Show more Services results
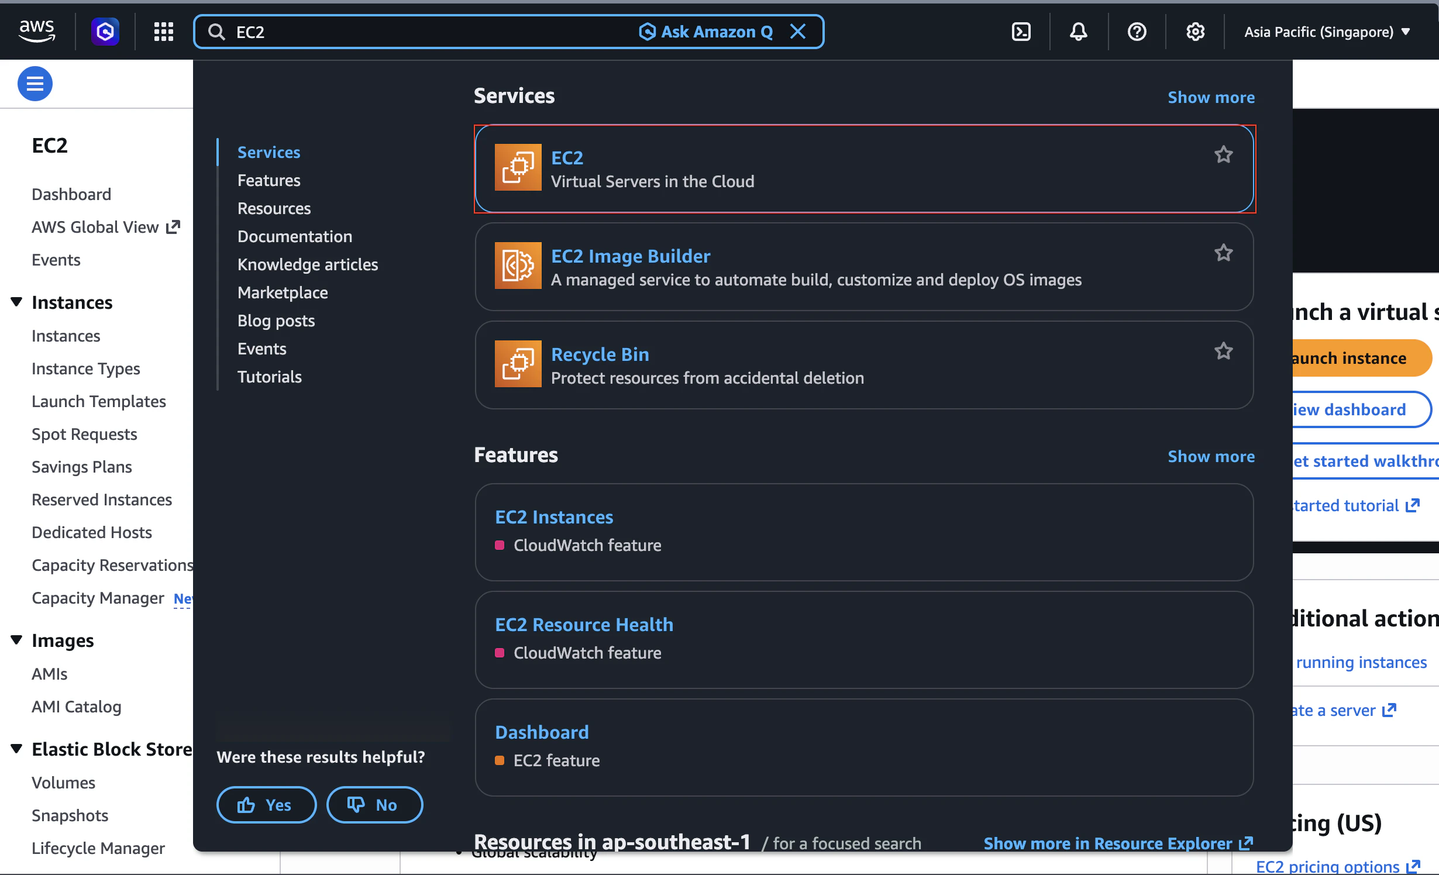Viewport: 1439px width, 875px height. [x=1211, y=97]
